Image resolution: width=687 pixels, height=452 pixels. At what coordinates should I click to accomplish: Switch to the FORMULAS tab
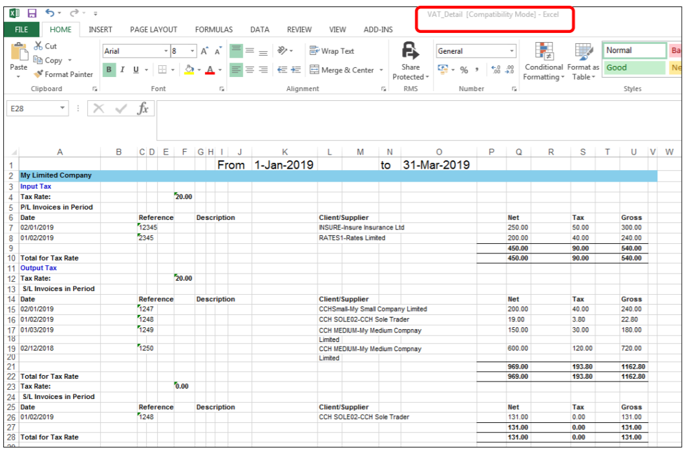(x=214, y=29)
